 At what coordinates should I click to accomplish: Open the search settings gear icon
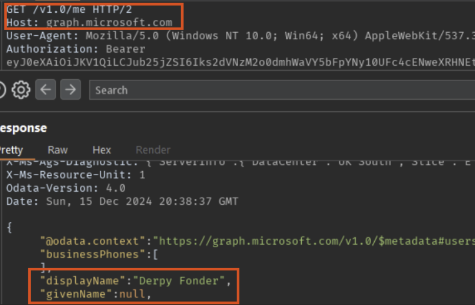pos(21,90)
